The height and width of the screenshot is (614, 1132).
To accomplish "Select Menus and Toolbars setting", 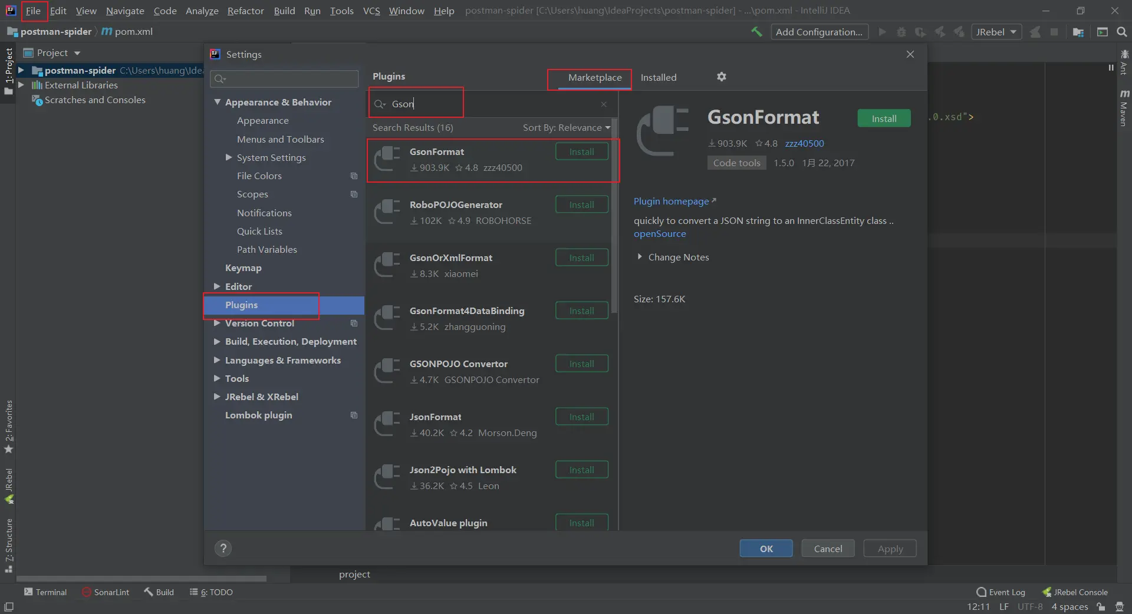I will click(281, 139).
